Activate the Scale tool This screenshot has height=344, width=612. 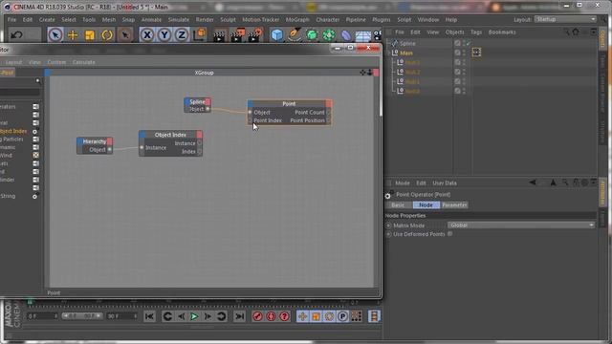pyautogui.click(x=90, y=35)
